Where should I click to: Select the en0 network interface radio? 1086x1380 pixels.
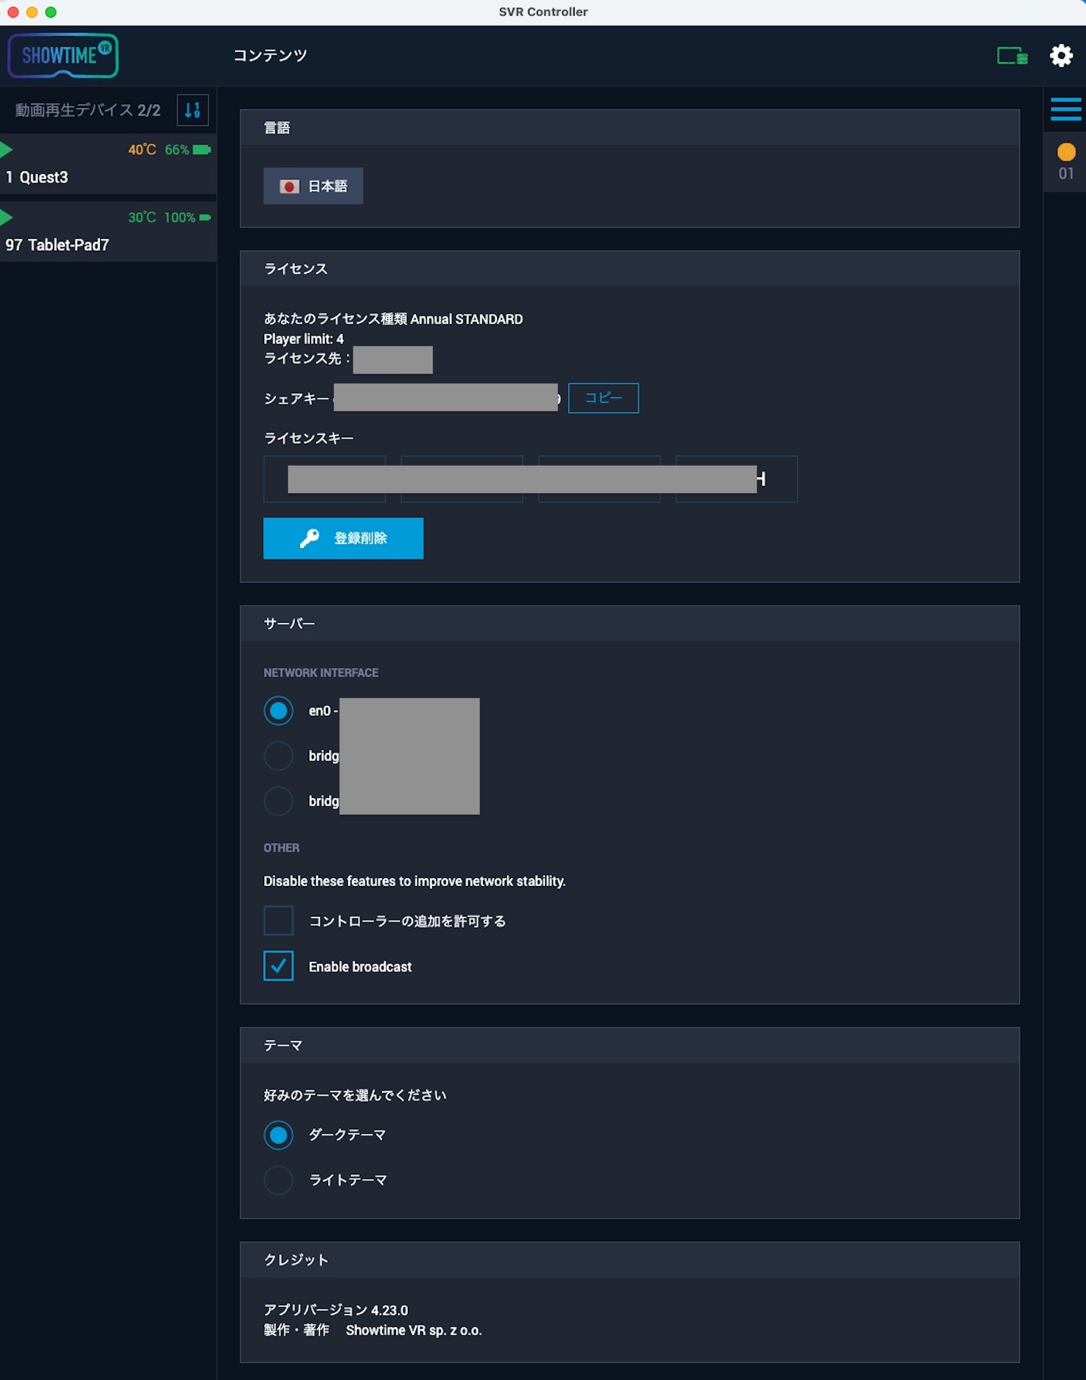278,711
